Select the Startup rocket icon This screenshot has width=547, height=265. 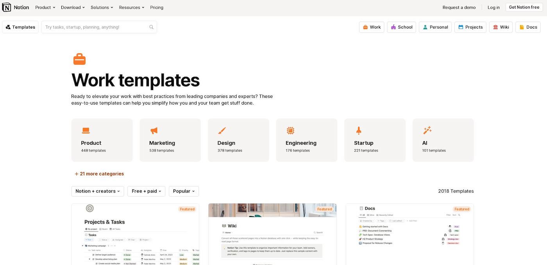point(358,130)
